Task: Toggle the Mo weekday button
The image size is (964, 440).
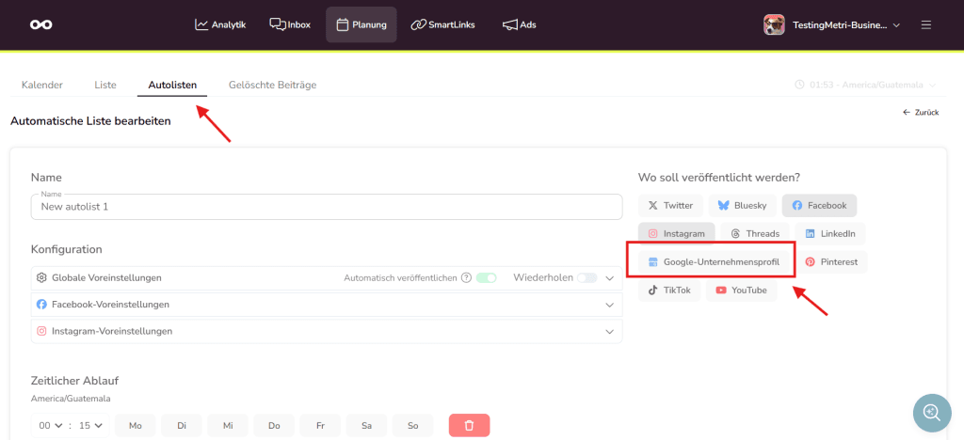Action: (136, 426)
